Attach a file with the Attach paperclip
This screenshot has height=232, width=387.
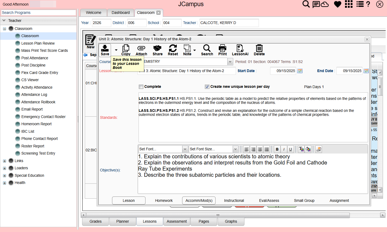[x=141, y=50]
